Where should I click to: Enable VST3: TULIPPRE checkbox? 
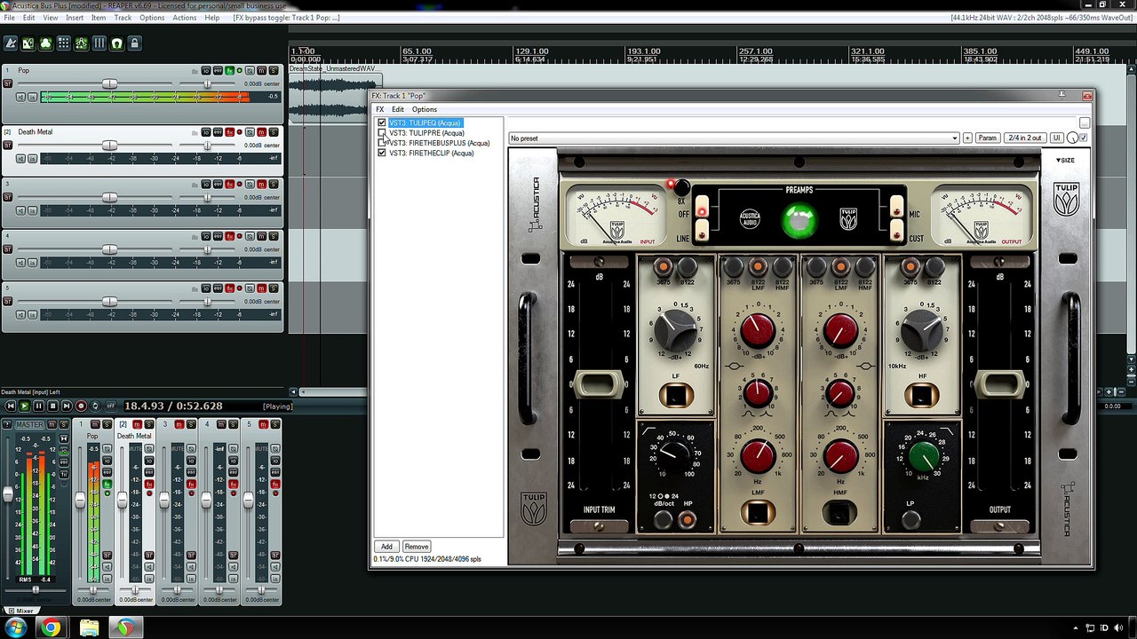382,133
